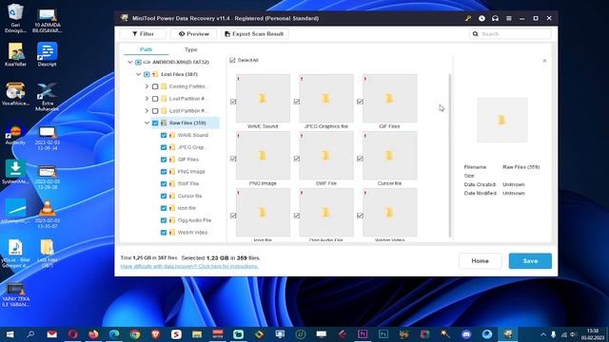The image size is (609, 342).
Task: Uncheck PNG Image in the tree
Action: pyautogui.click(x=164, y=171)
